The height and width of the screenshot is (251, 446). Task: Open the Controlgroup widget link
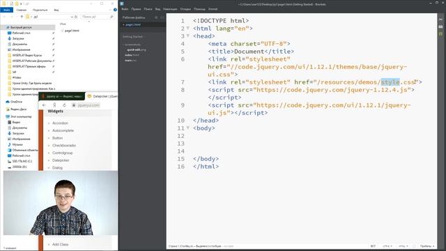[63, 153]
